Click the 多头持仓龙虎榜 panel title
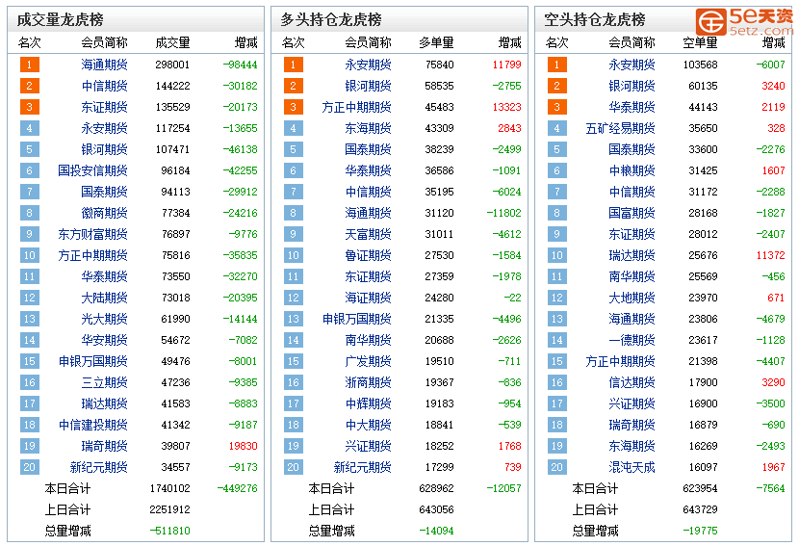 point(331,20)
